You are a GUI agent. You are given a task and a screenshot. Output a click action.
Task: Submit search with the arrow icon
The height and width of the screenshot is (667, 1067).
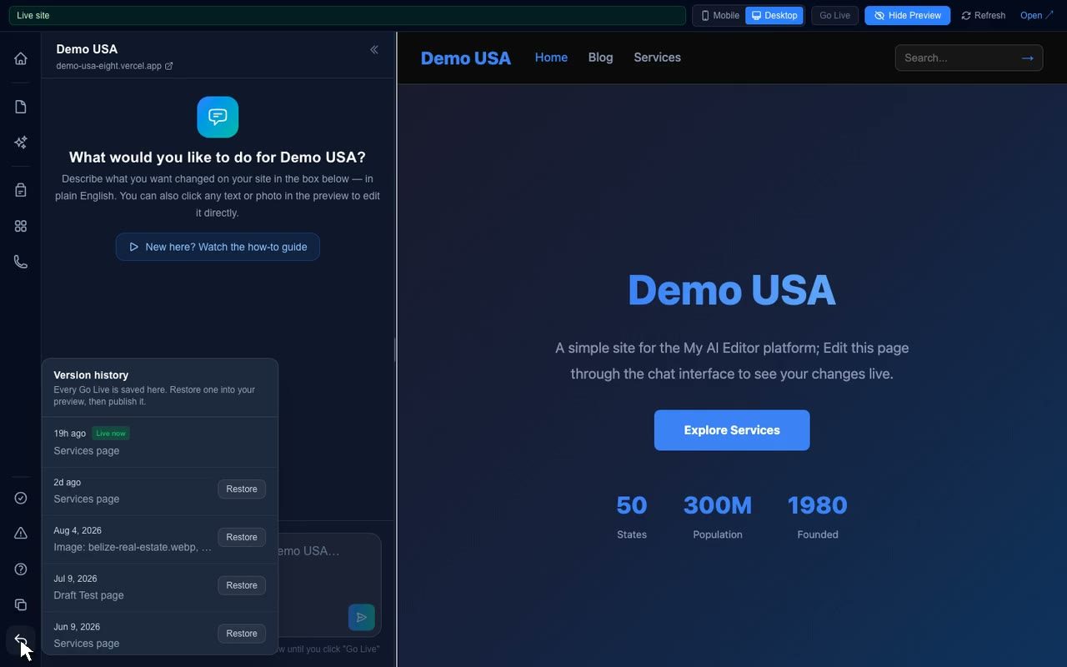coord(1027,58)
